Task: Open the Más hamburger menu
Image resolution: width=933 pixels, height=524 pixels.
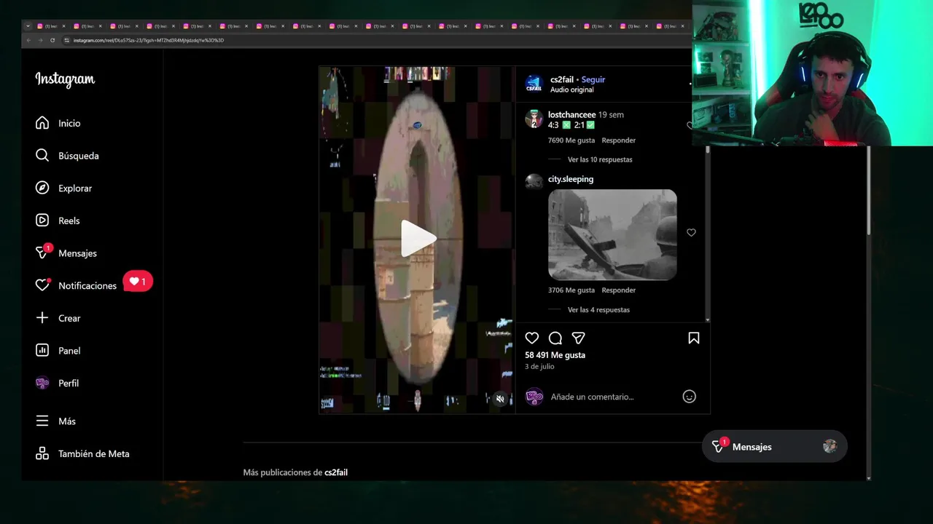Action: [56, 421]
